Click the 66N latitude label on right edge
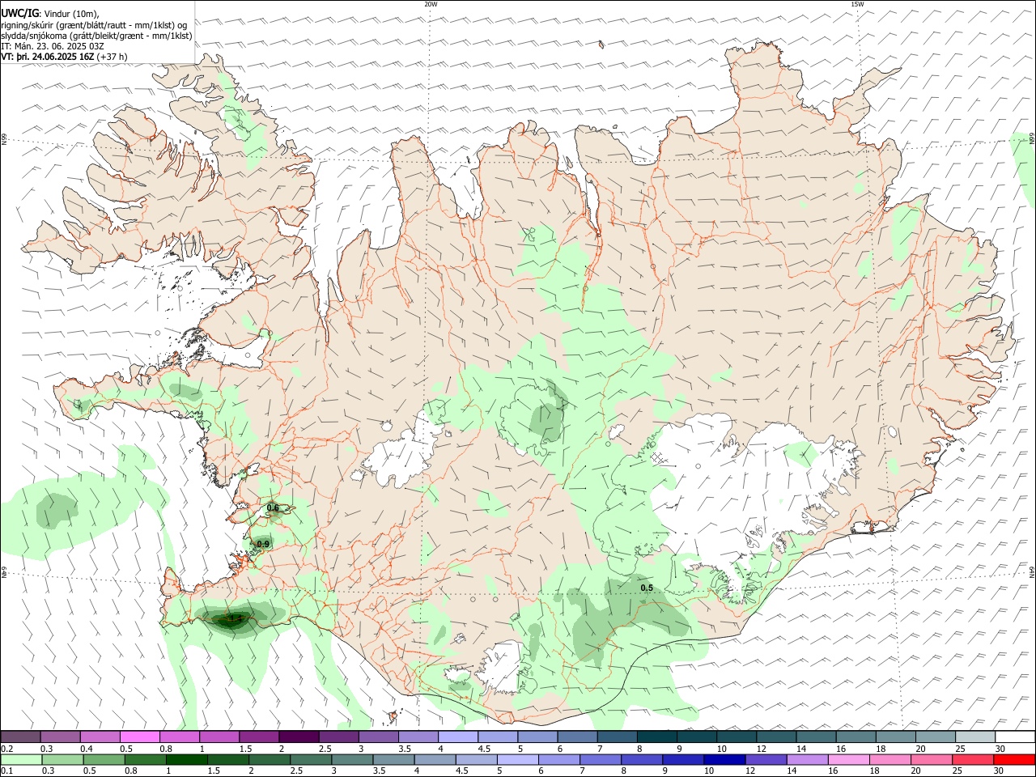 click(1032, 140)
